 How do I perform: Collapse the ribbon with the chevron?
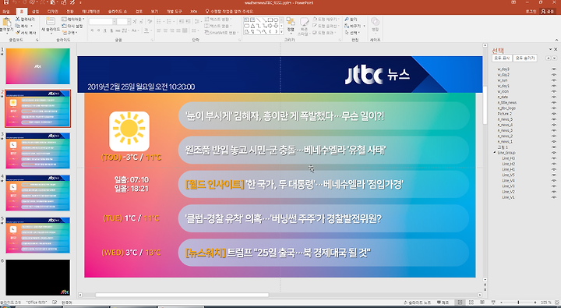click(x=556, y=40)
